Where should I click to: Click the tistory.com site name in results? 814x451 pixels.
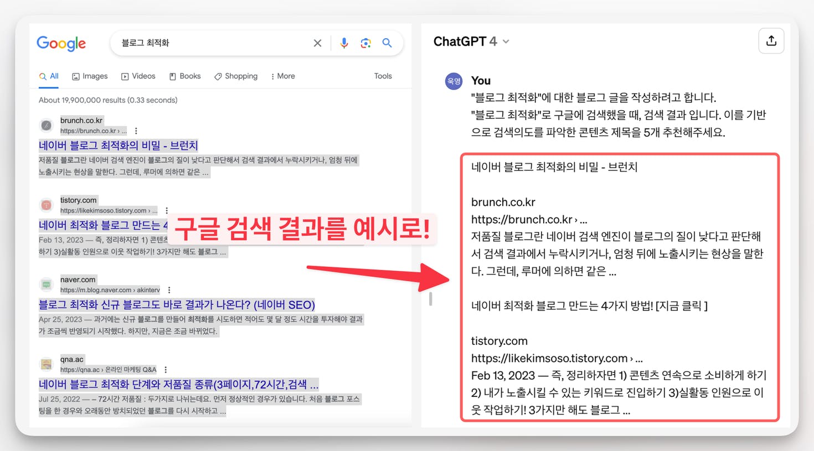[x=78, y=200]
